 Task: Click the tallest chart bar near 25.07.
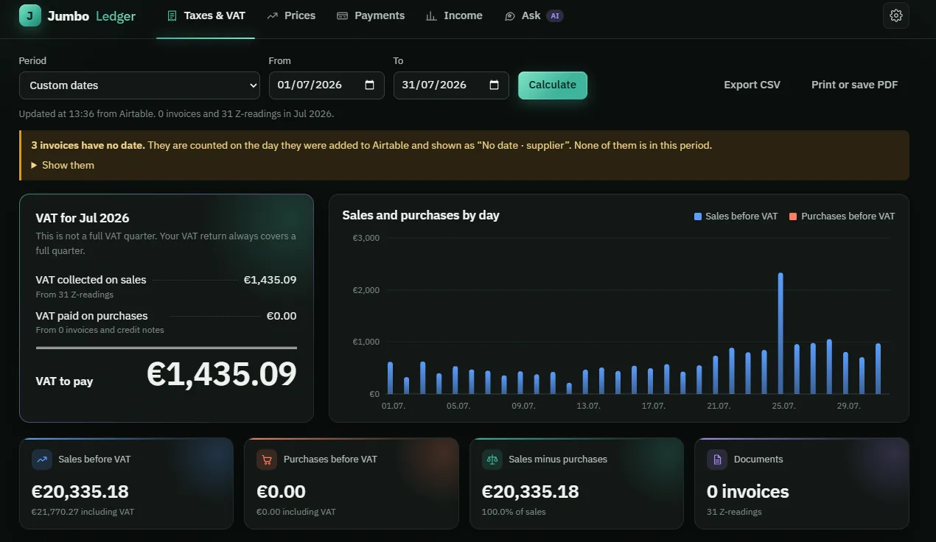pyautogui.click(x=780, y=333)
